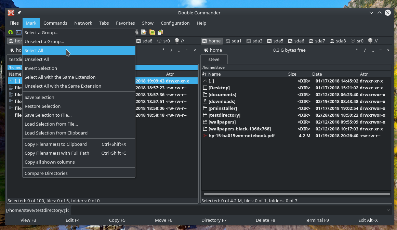Click the left panel ~ home button
The image size is (397, 230).
(187, 50)
